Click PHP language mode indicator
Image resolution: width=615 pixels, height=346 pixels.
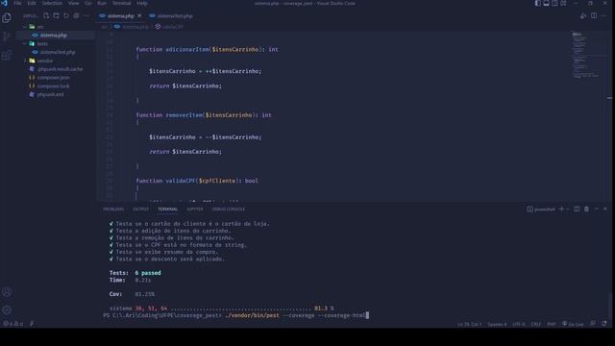tap(552, 324)
